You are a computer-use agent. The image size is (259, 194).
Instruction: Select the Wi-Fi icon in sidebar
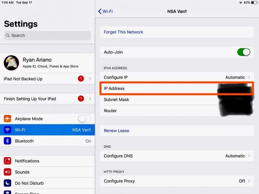coord(7,130)
